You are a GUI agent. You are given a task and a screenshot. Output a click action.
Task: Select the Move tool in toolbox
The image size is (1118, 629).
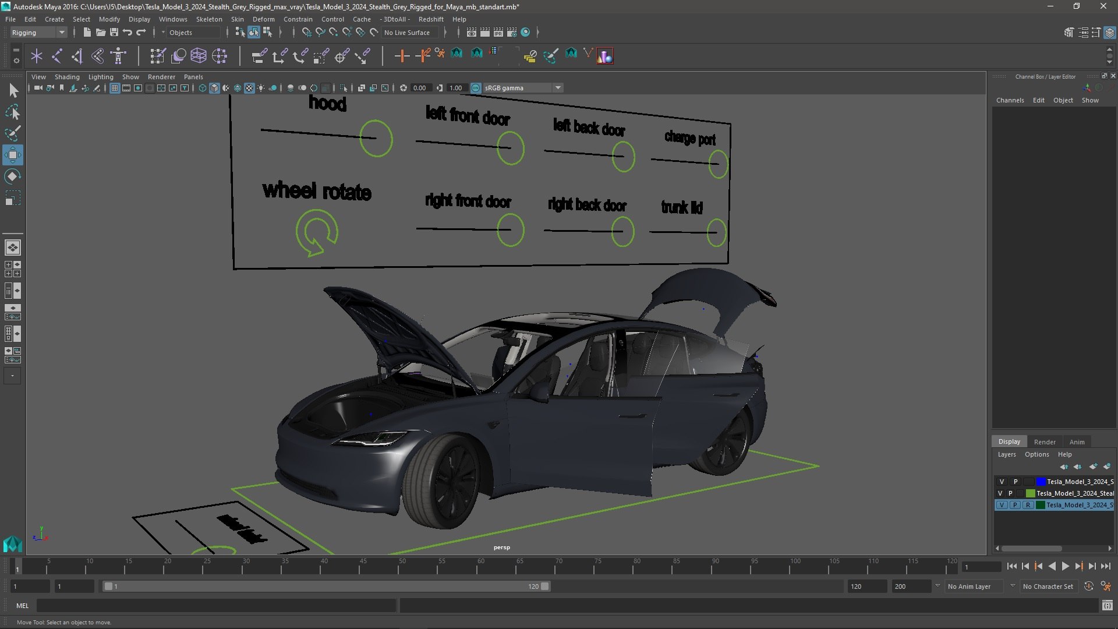(x=13, y=155)
